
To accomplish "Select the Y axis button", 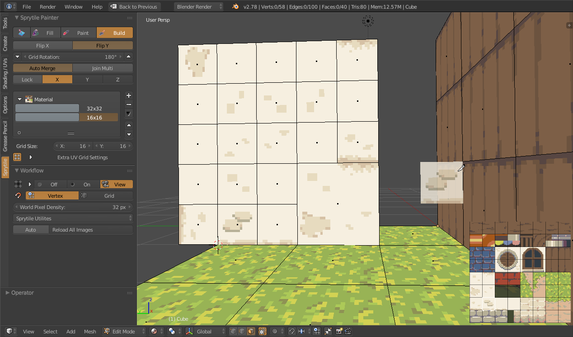I will click(x=88, y=80).
